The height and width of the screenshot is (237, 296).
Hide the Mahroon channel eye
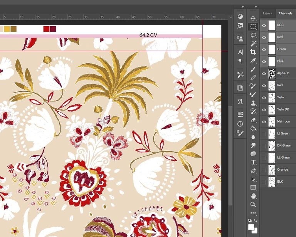264,122
